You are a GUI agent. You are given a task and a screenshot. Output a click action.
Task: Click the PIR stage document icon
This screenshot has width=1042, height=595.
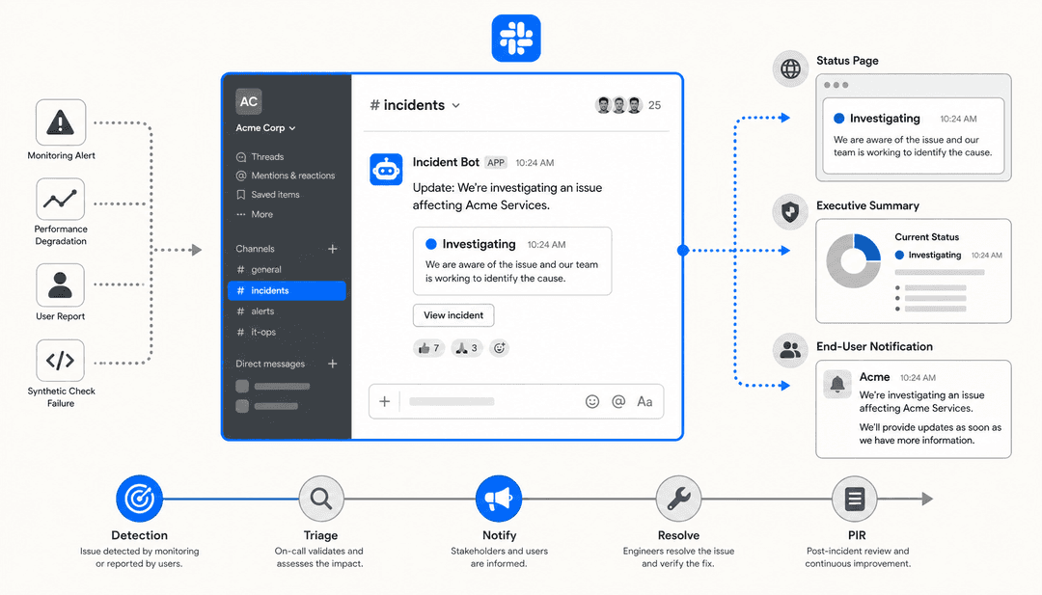[x=855, y=499]
